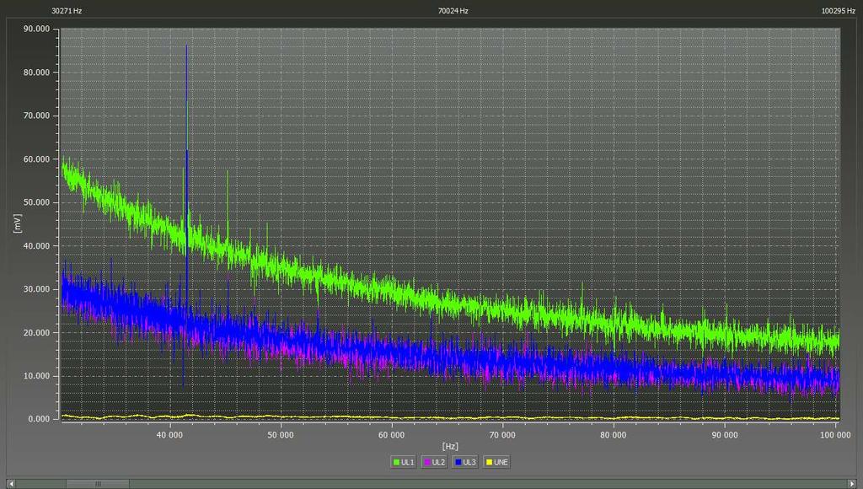Click the [Hz] x-axis unit label

coord(450,446)
